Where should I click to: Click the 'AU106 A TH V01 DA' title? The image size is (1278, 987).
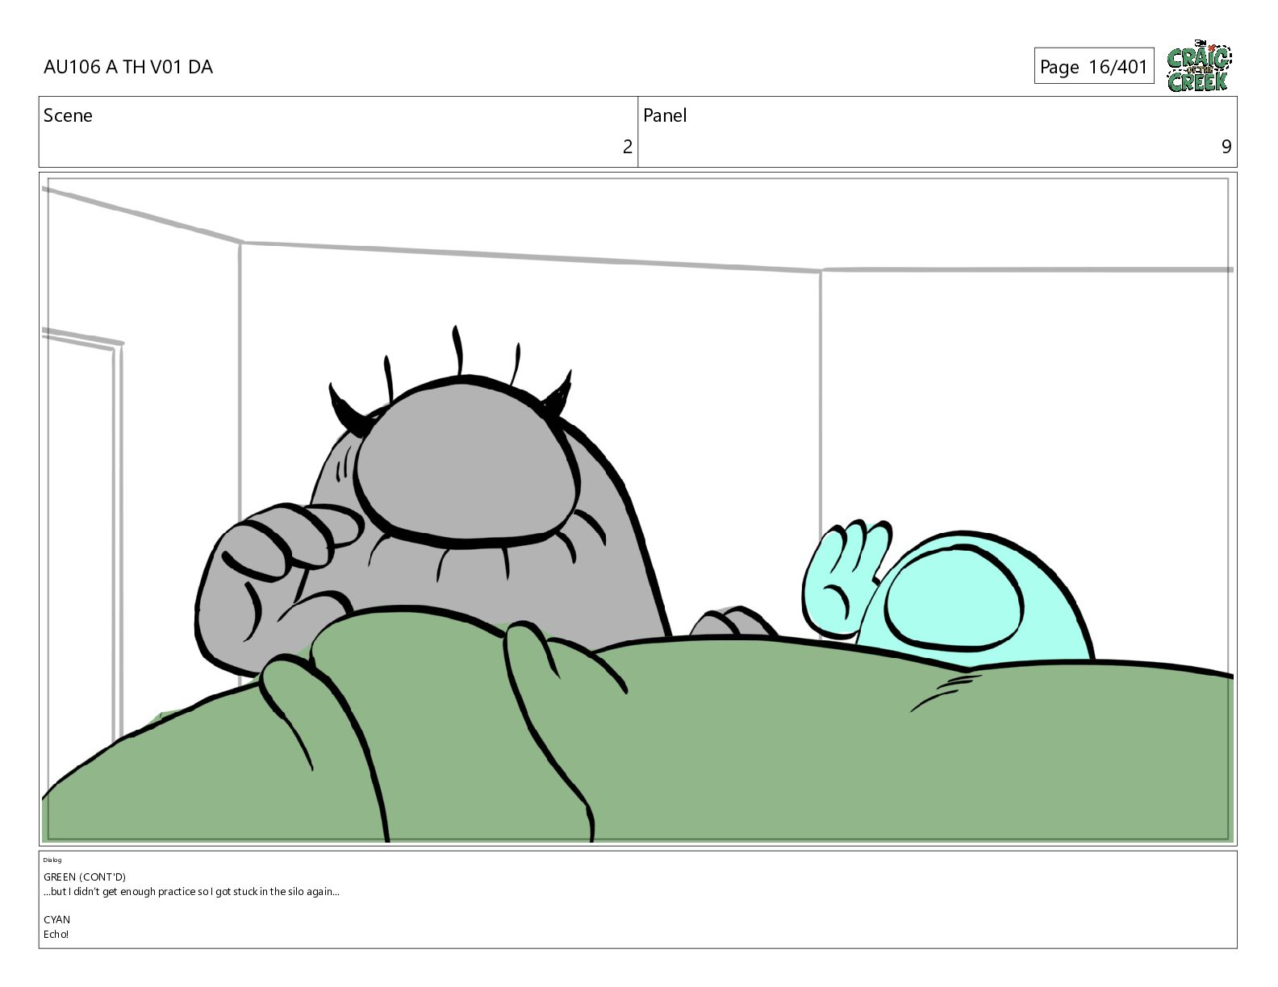pos(128,67)
